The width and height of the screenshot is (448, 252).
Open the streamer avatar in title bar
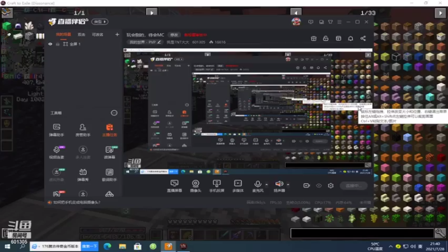coord(296,22)
